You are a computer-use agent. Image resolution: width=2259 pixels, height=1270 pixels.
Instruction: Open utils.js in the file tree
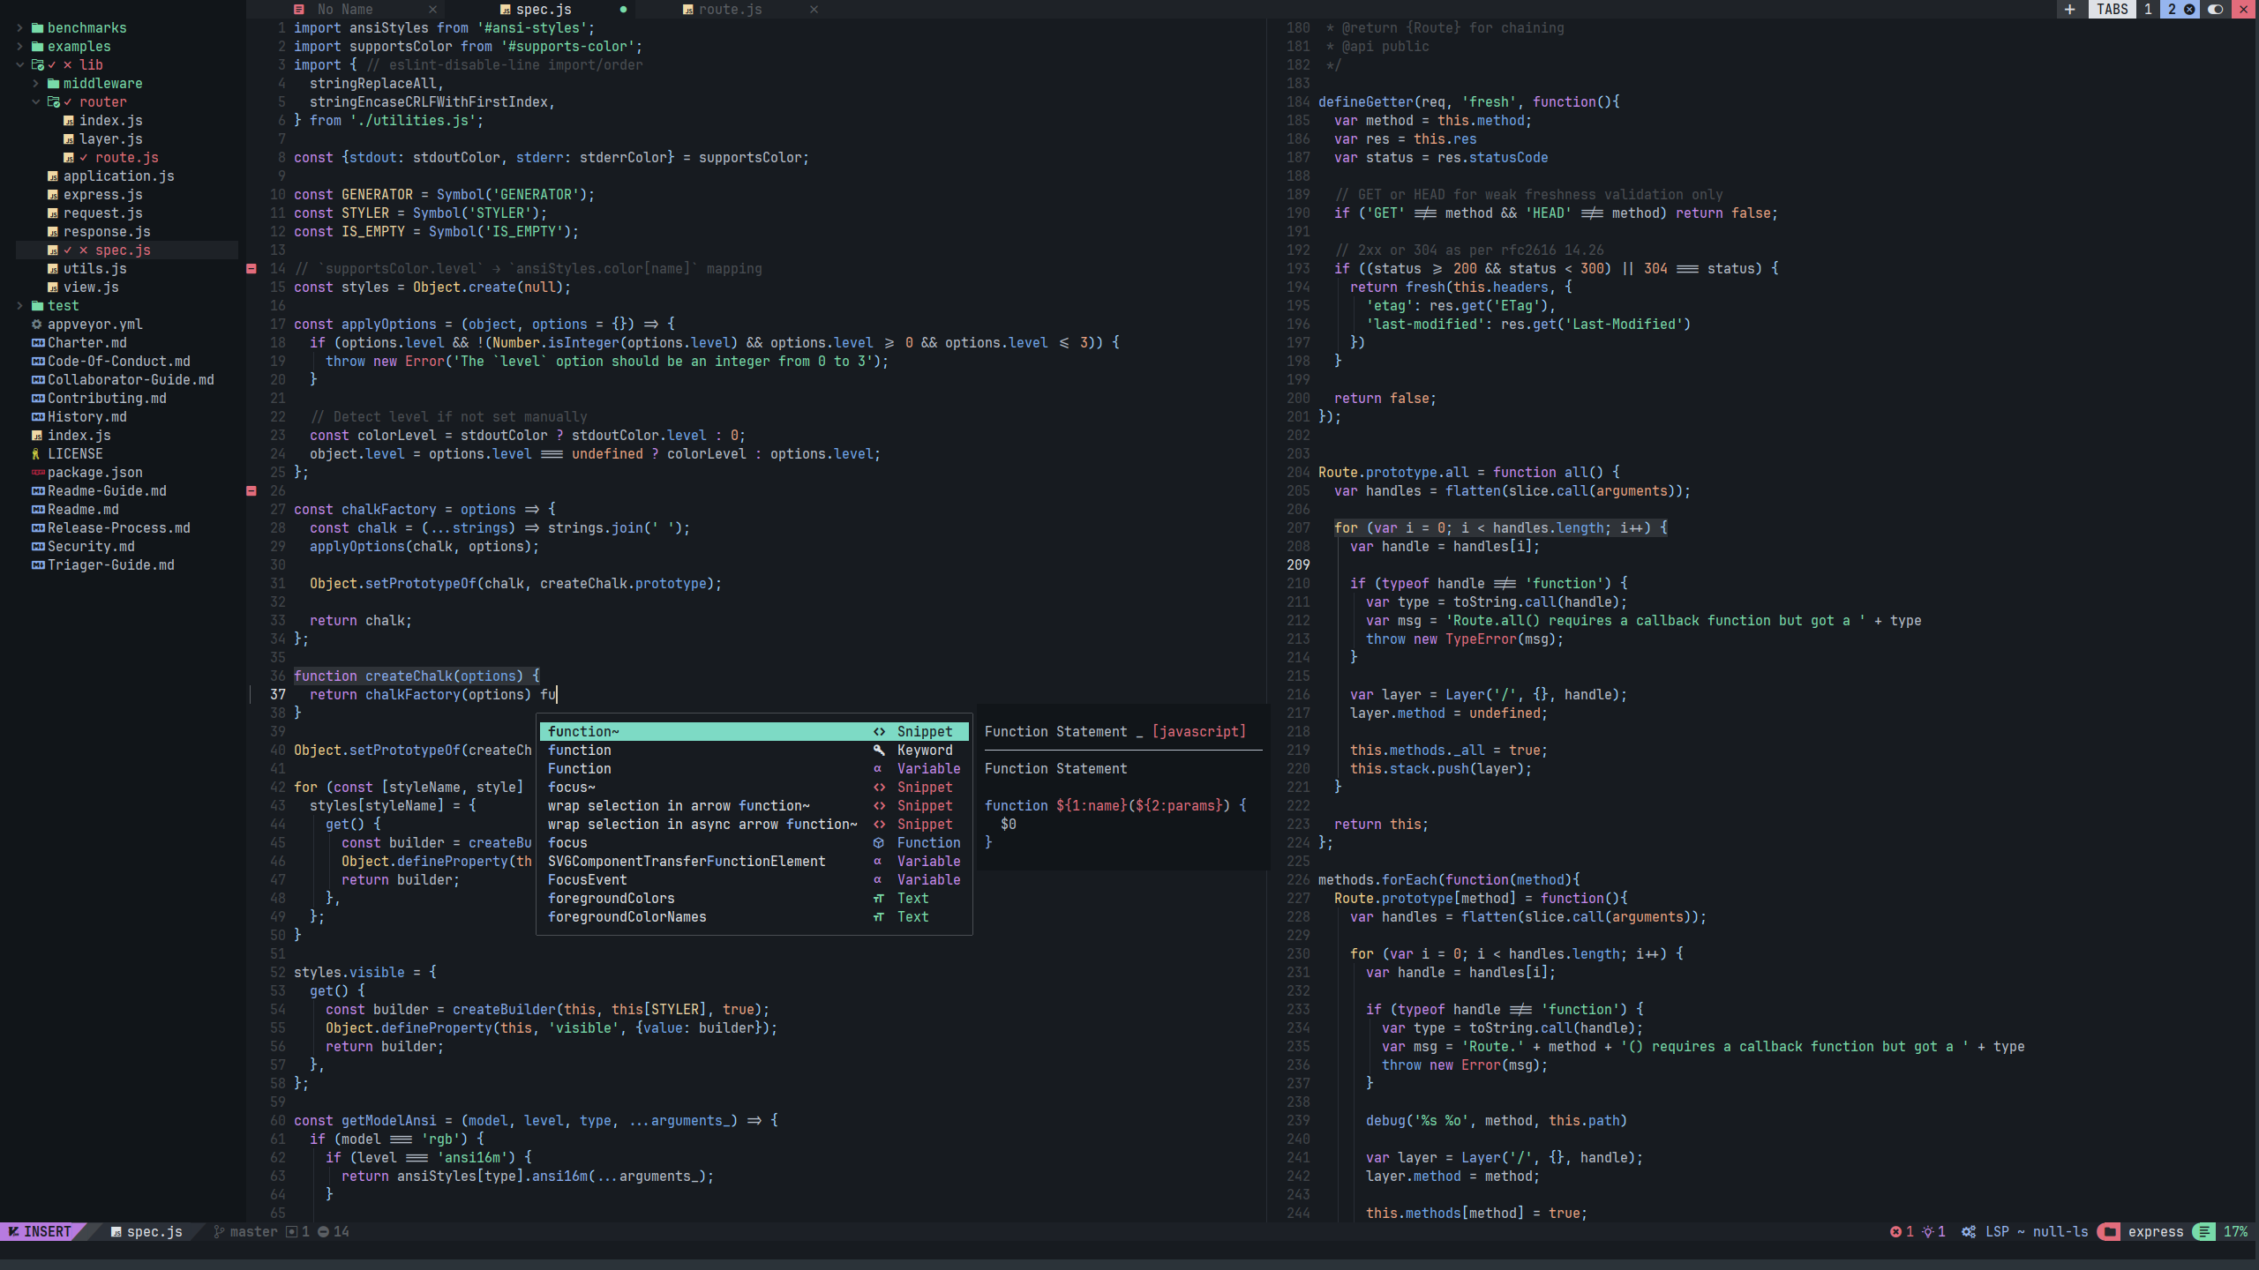click(x=94, y=269)
